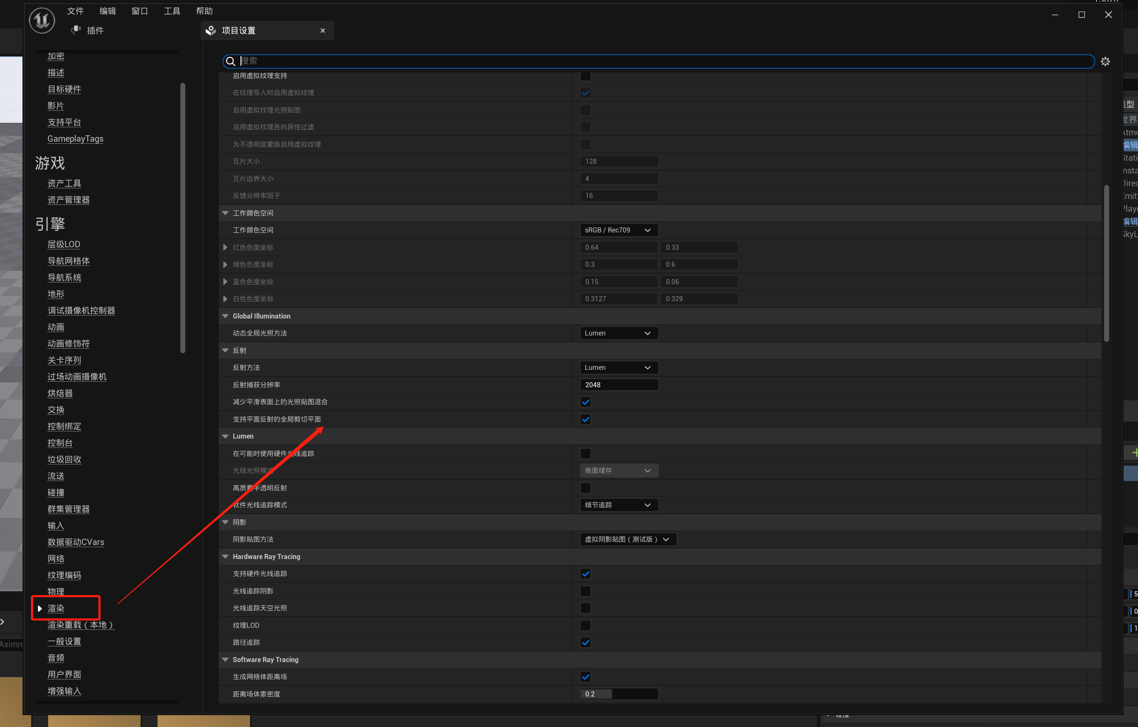Screen dimensions: 1138x727
Task: Open 导航网格体 settings link
Action: tap(69, 261)
